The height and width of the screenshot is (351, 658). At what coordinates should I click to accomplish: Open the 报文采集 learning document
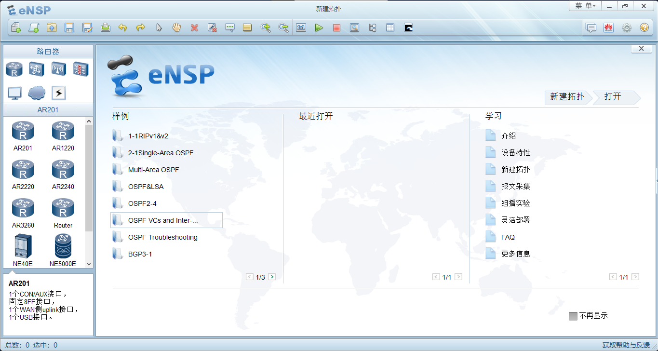pos(515,186)
